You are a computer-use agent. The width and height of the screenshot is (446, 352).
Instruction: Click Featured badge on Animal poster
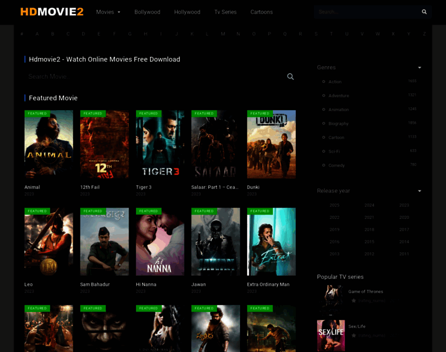tap(37, 113)
